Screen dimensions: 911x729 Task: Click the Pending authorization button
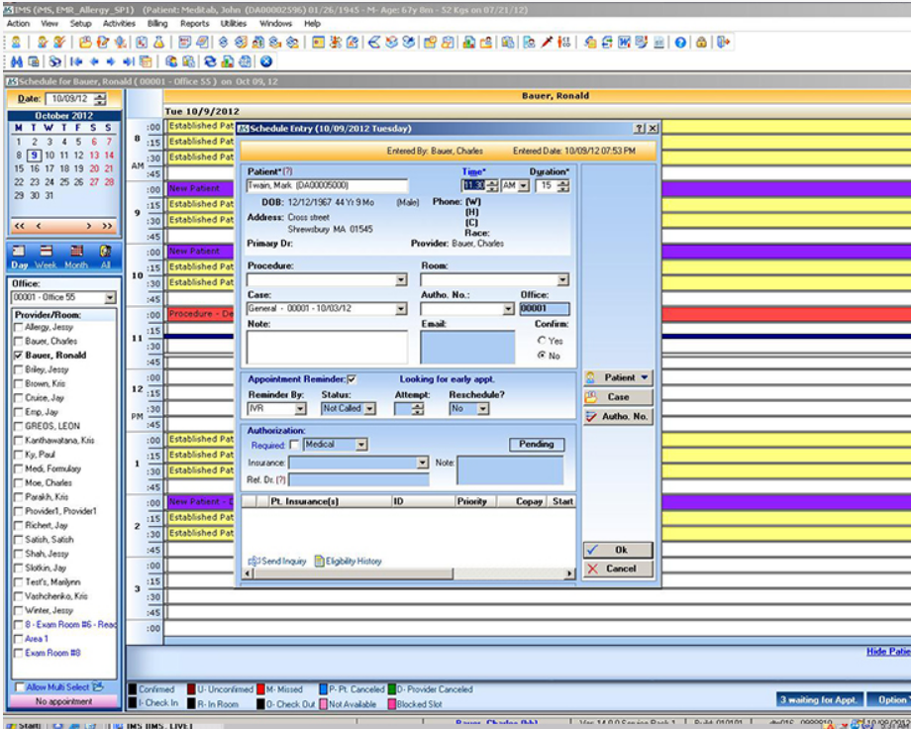pos(537,444)
